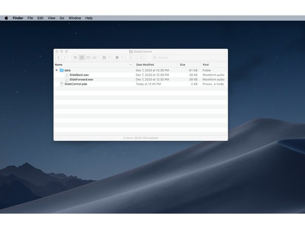Open the group-by arrangement dropdown
The width and height of the screenshot is (305, 229).
(x=106, y=57)
